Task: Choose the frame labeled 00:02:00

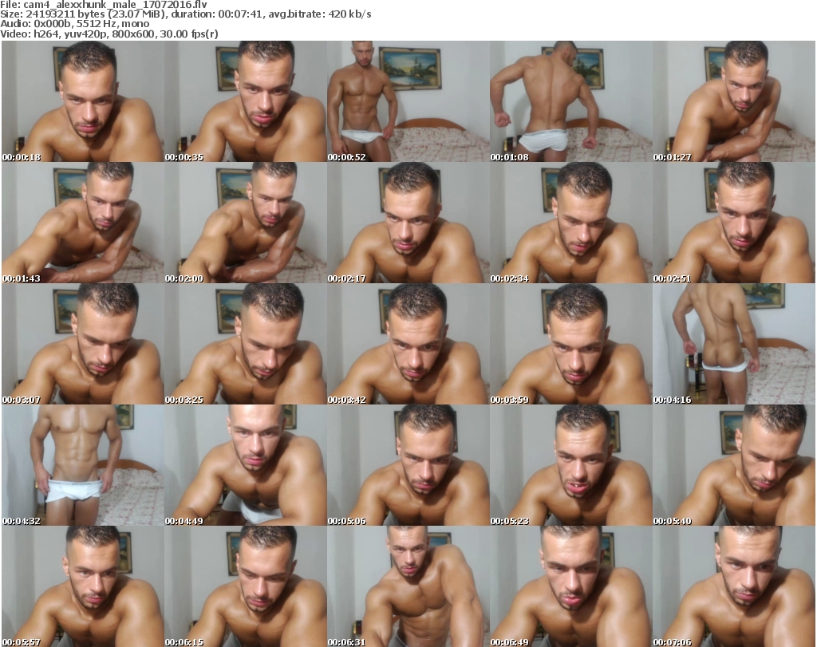Action: tap(246, 223)
